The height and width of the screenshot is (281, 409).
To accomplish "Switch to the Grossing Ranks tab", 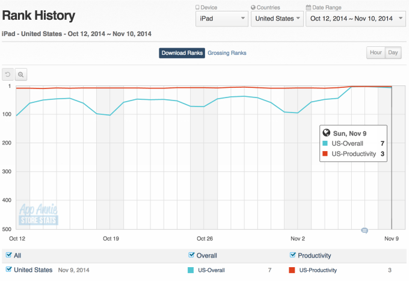I will (227, 53).
